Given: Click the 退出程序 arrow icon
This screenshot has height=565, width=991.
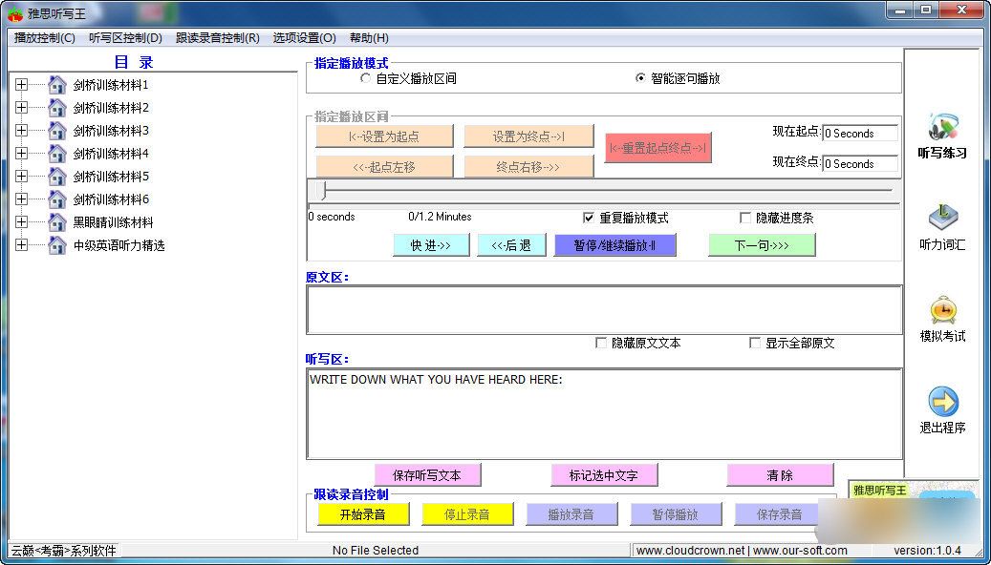Looking at the screenshot, I should (942, 402).
